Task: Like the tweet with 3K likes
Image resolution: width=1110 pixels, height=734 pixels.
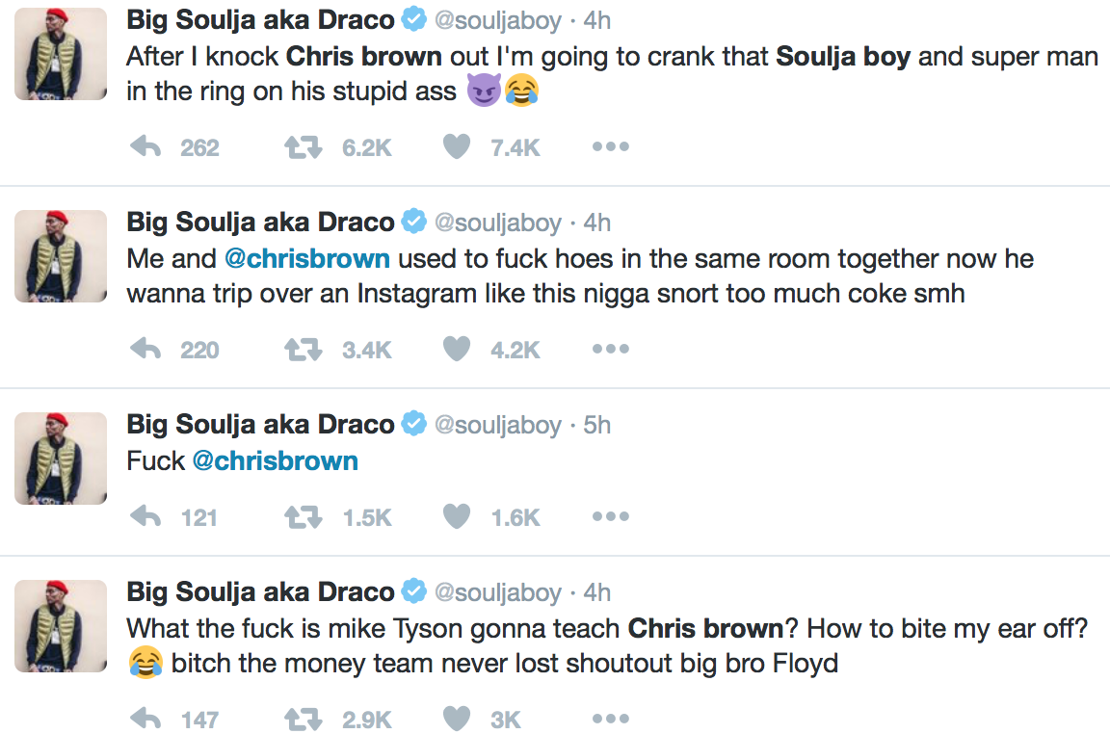Action: point(457,720)
